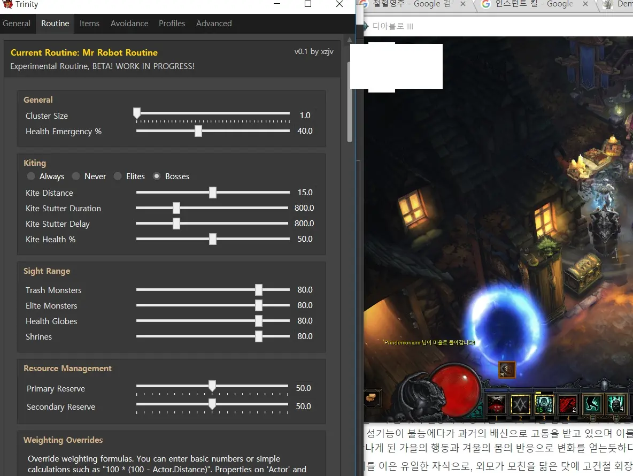Viewport: 633px width, 476px height.
Task: Click the Trinity panel vertical scrollbar
Action: click(x=350, y=102)
